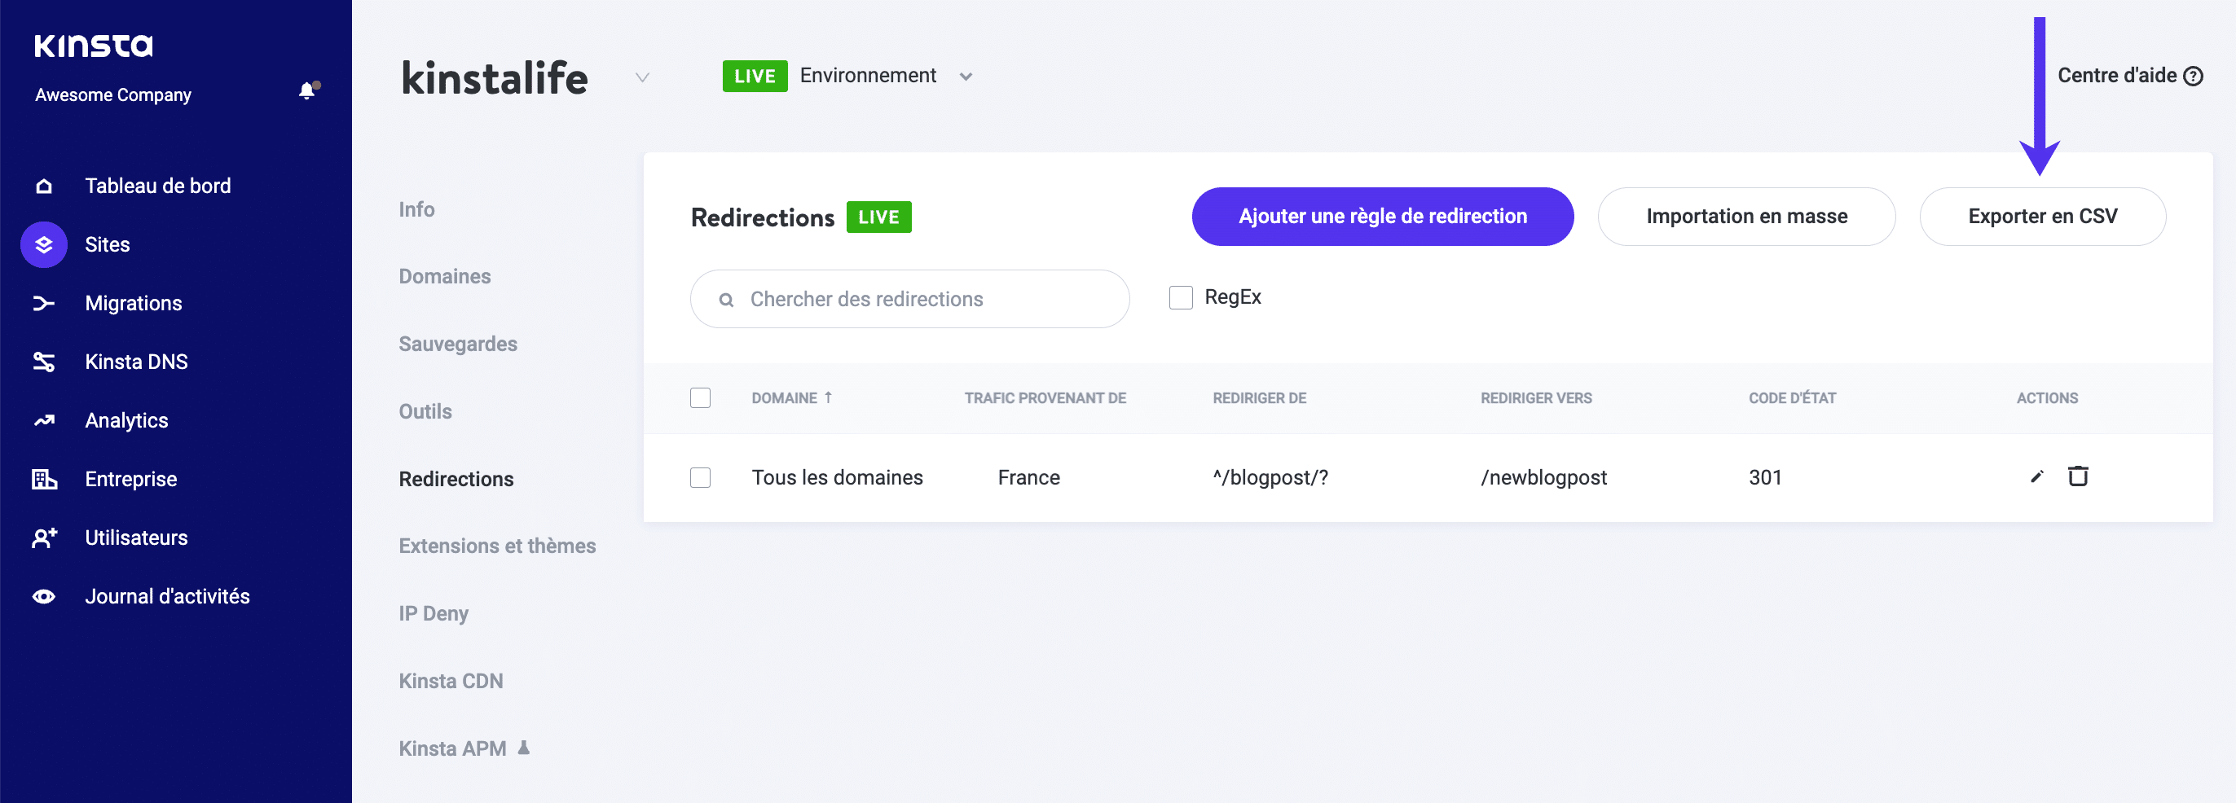Select the Kinsta DNS icon
Viewport: 2236px width, 803px height.
pyautogui.click(x=43, y=362)
